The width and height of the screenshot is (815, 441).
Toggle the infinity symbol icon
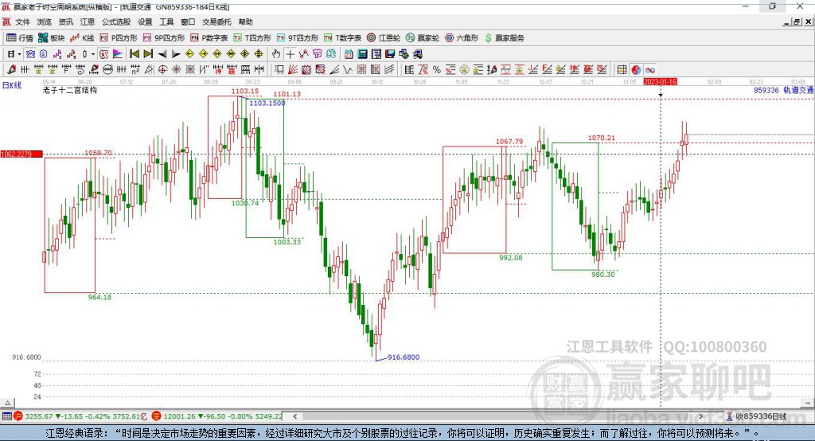click(650, 70)
